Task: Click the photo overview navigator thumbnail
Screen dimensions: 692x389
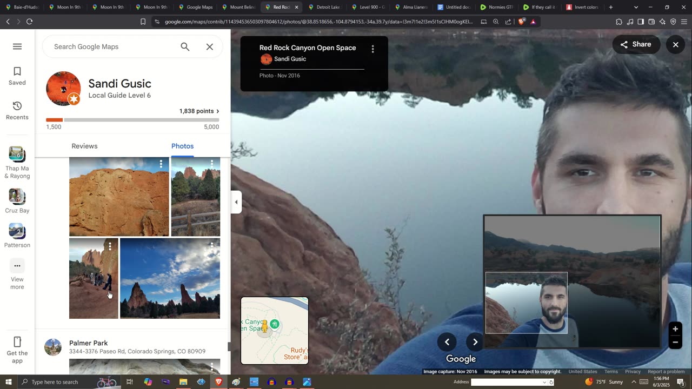Action: click(x=572, y=281)
